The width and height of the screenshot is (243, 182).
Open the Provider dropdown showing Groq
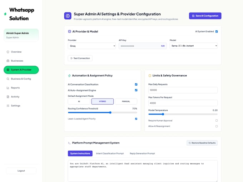pos(92,46)
